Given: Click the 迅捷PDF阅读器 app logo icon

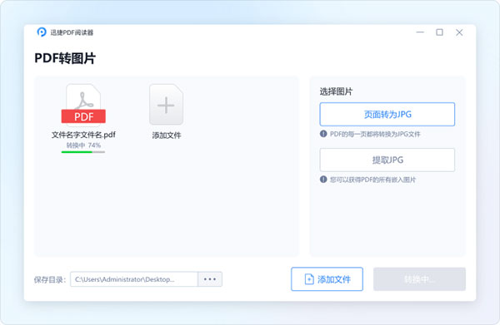Looking at the screenshot, I should coord(42,32).
